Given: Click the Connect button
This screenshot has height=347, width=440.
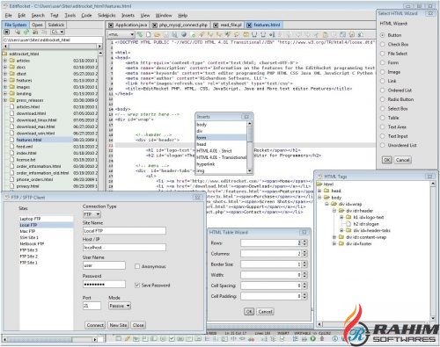Looking at the screenshot, I should point(95,325).
